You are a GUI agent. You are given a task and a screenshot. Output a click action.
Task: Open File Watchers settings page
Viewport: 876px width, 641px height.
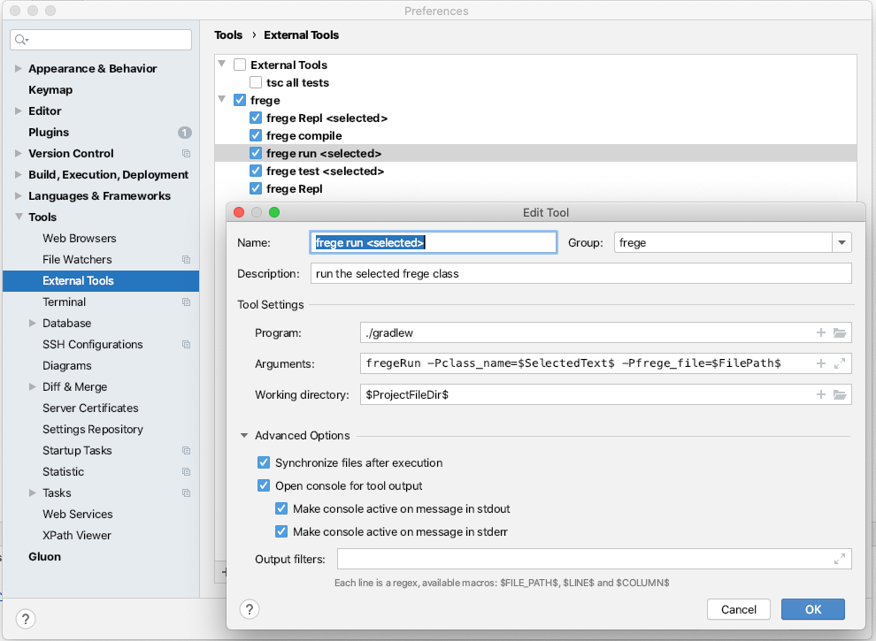click(x=77, y=259)
